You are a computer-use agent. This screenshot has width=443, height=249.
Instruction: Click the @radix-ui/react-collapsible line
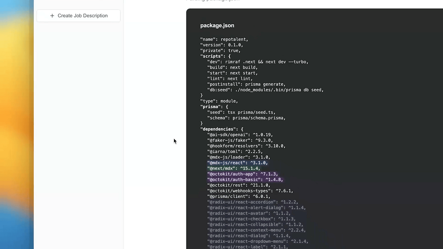(255, 225)
